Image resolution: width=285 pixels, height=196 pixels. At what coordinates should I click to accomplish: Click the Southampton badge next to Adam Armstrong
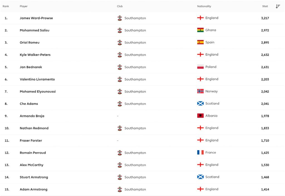(120, 189)
